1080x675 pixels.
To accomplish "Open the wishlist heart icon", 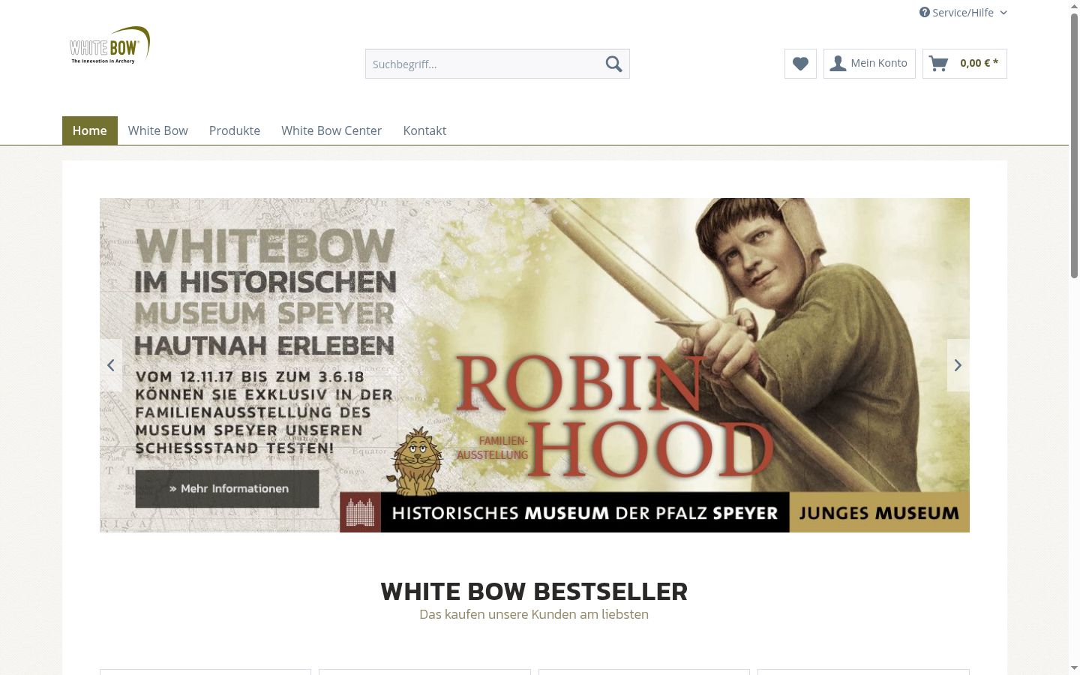I will click(800, 64).
